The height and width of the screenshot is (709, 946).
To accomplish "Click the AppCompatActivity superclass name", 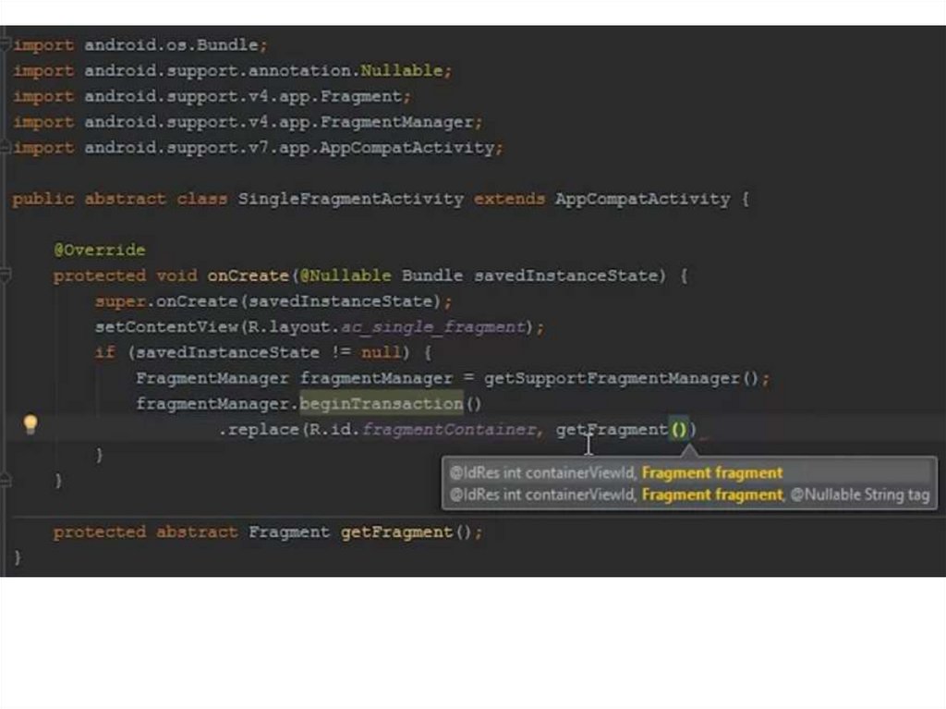I will pos(642,200).
